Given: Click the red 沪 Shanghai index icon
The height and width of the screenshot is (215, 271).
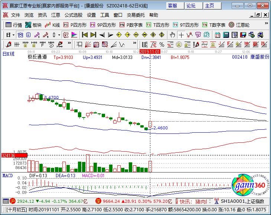Looking at the screenshot, I should pyautogui.click(x=13, y=201).
